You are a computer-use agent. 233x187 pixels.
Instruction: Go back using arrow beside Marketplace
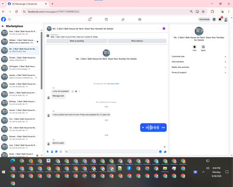point(3,26)
